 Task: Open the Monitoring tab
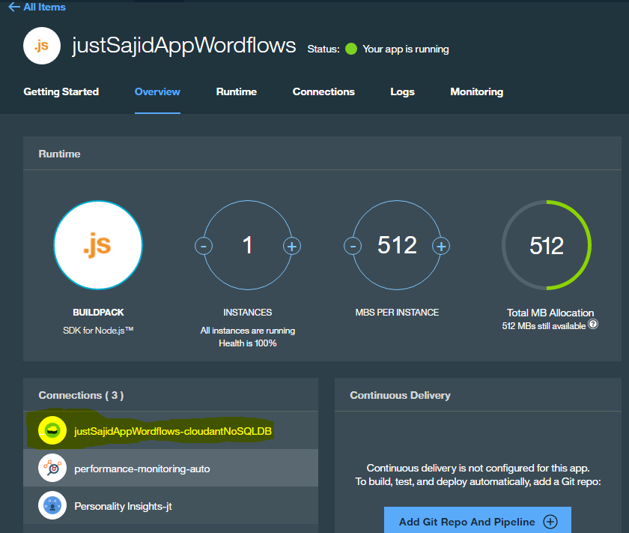476,91
